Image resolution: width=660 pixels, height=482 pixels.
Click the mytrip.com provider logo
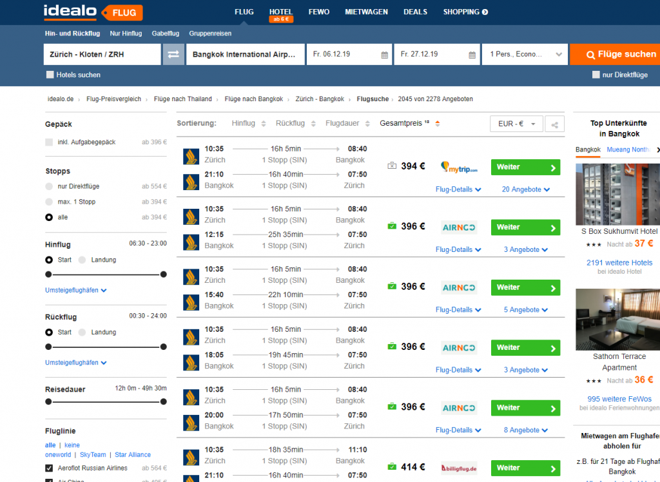pos(459,168)
